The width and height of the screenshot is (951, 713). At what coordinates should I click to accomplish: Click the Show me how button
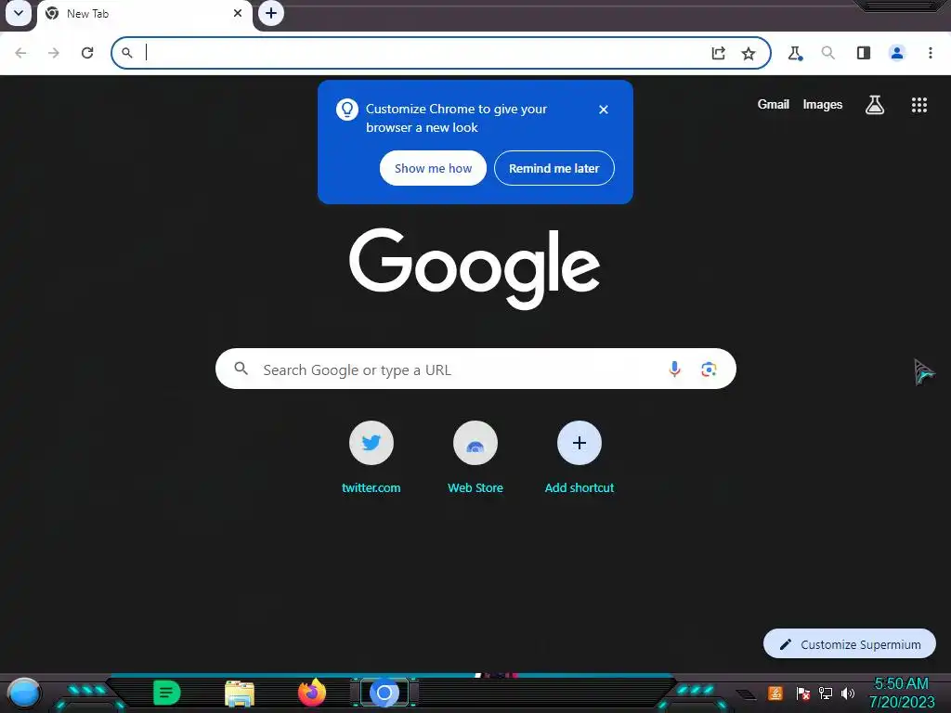click(433, 168)
